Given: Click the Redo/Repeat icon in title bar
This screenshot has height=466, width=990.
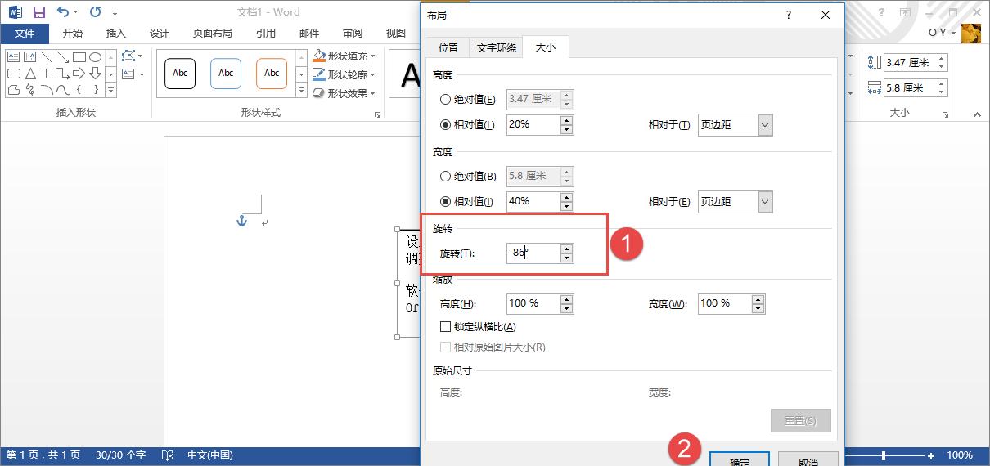Looking at the screenshot, I should coord(95,12).
